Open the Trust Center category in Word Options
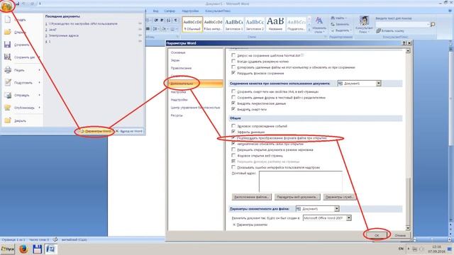Viewport: 454px width, 255px height. coord(196,107)
